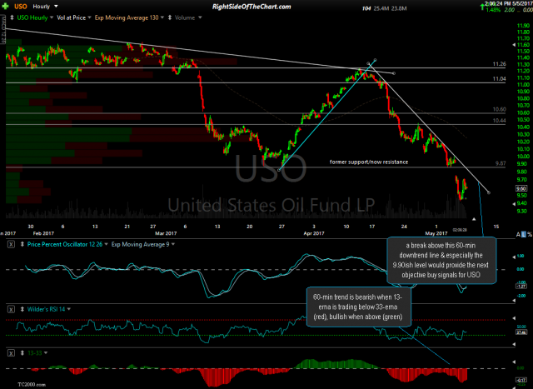Image resolution: width=533 pixels, height=389 pixels.
Task: Click the current price tag 9.60
Action: [521, 188]
